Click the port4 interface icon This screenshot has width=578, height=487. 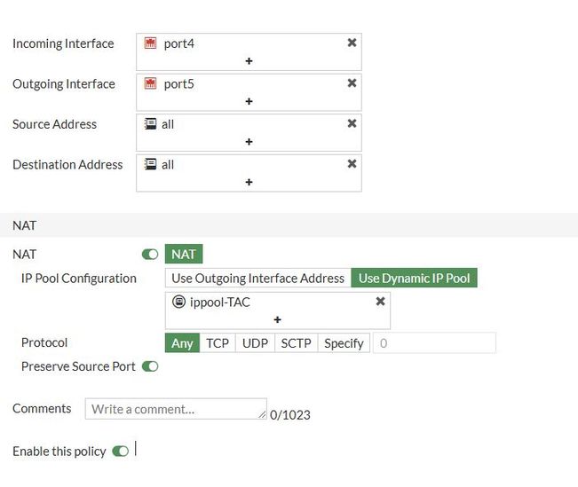(151, 43)
